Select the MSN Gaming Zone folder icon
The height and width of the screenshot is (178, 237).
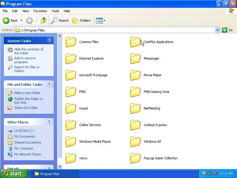[x=135, y=92]
